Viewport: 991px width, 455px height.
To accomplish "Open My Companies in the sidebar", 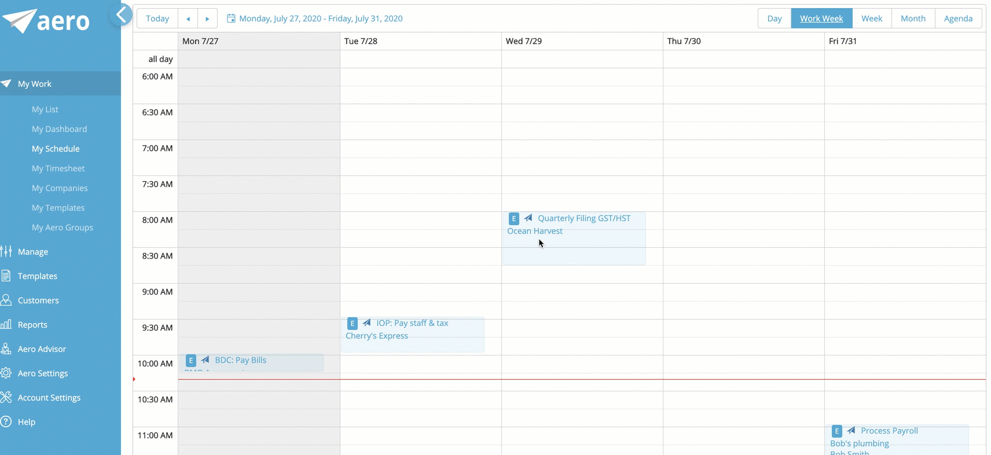I will (x=60, y=188).
